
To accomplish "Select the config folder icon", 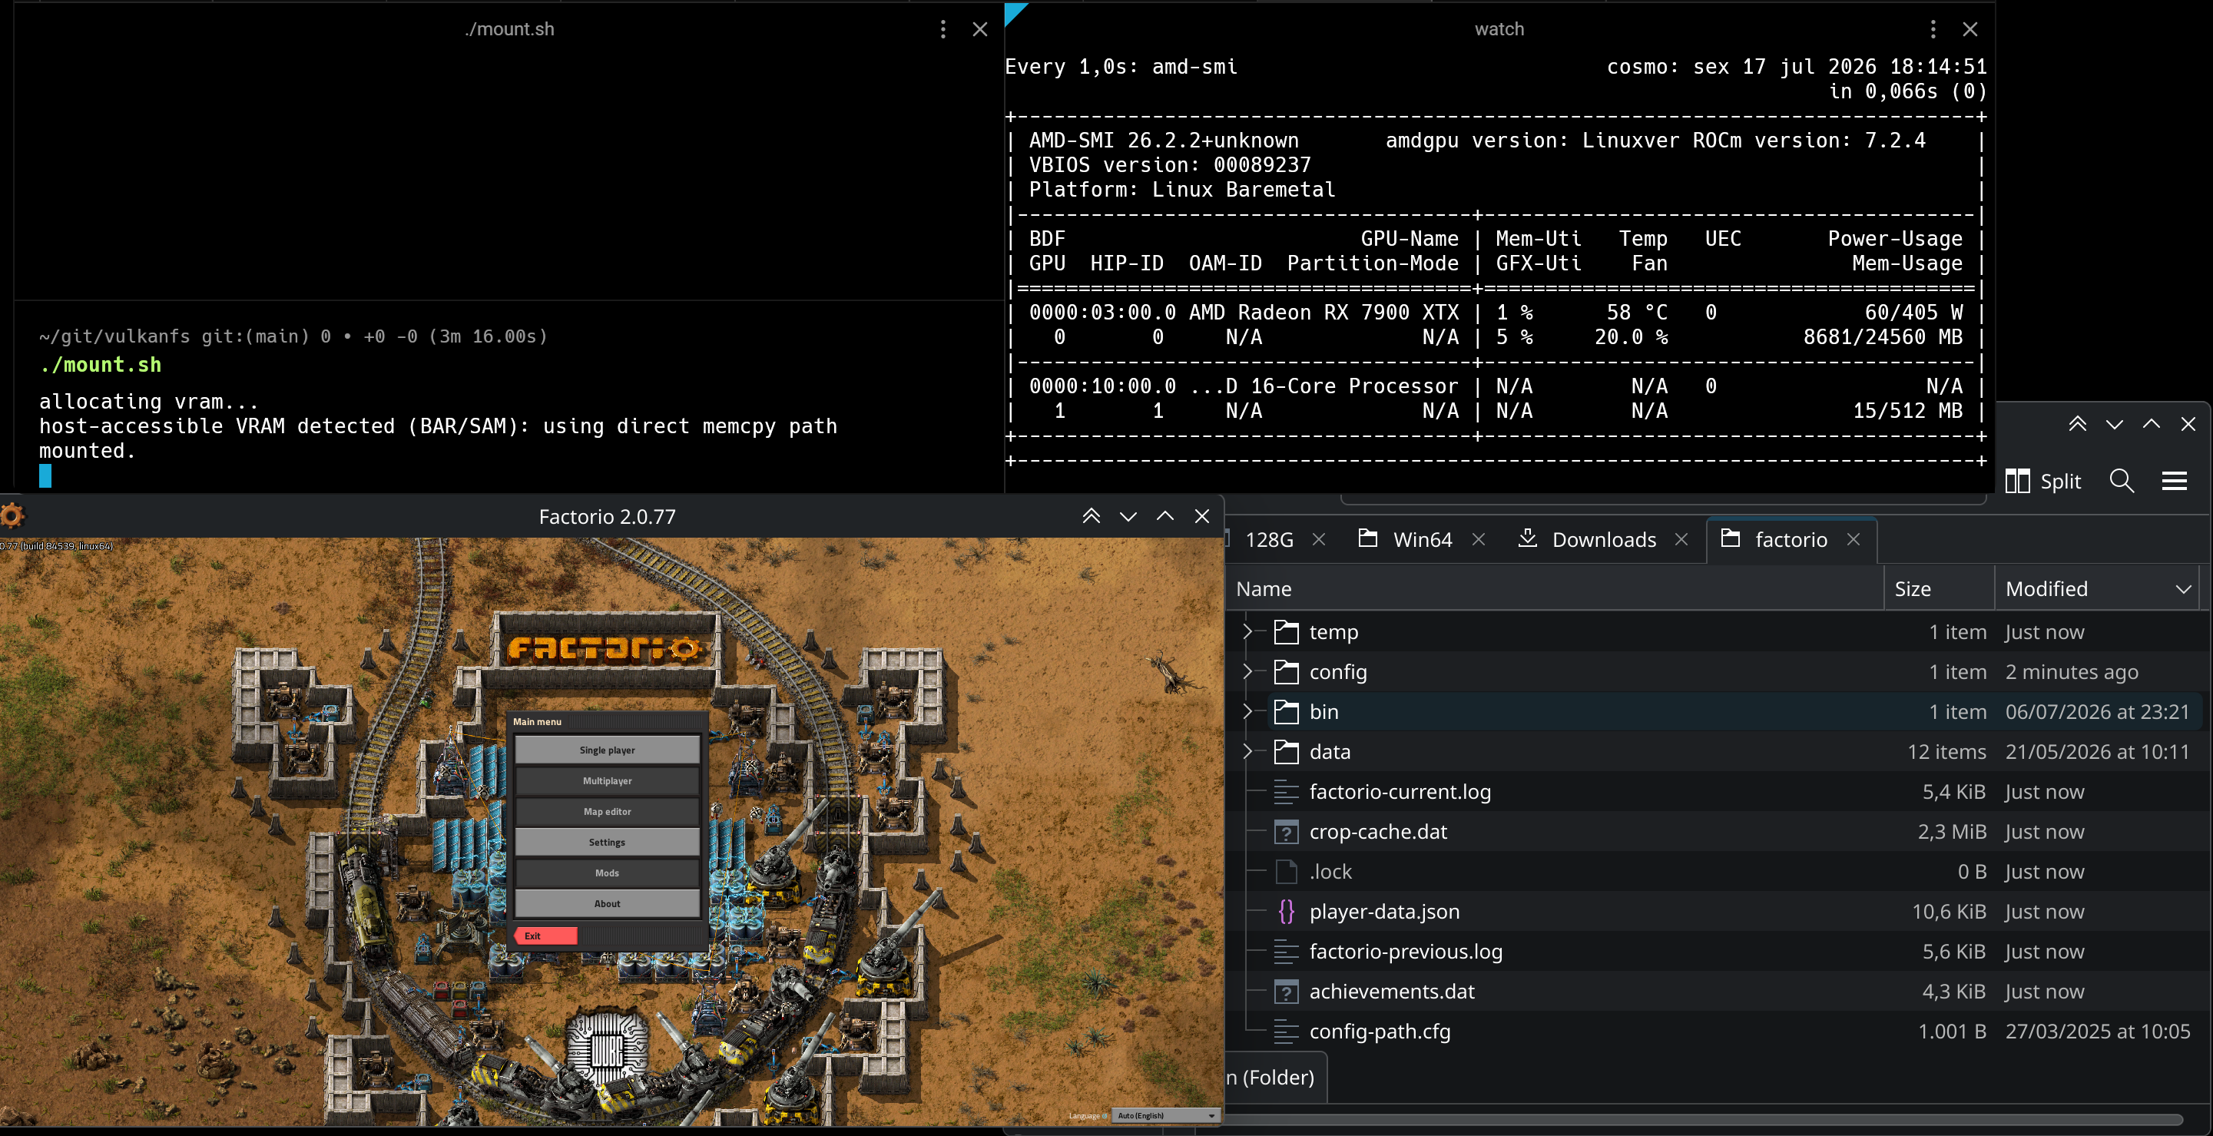I will tap(1286, 672).
